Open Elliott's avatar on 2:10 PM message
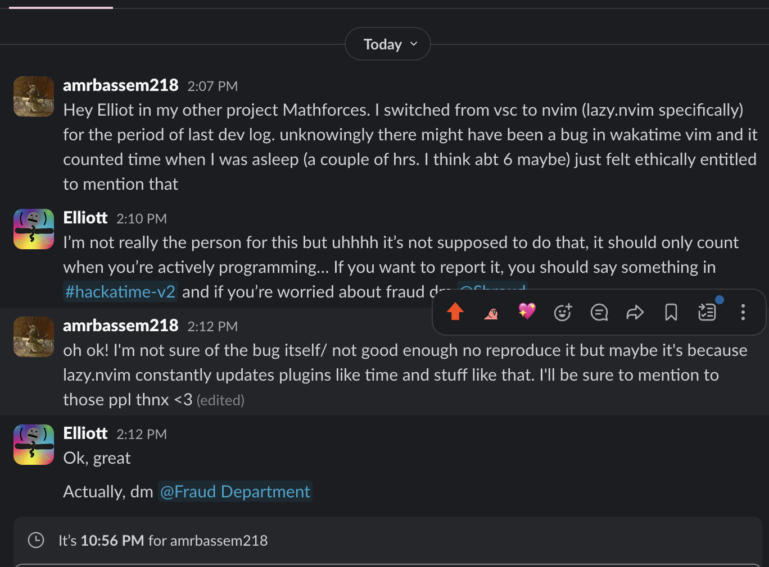 pyautogui.click(x=34, y=229)
